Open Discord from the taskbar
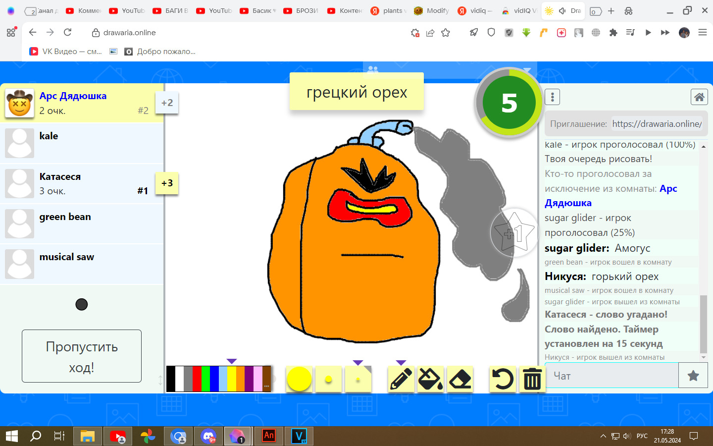 208,436
